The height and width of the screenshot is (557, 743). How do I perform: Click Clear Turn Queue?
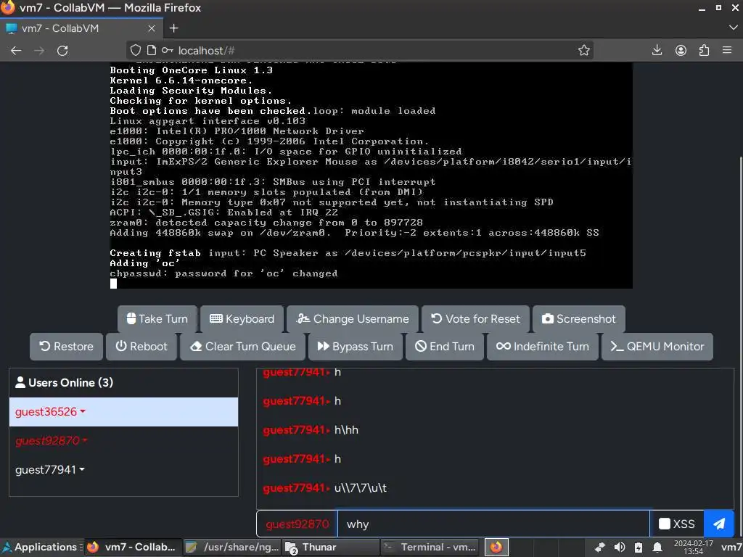(x=242, y=347)
